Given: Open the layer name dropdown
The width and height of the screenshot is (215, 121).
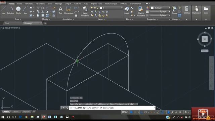Looking at the screenshot, I should [122, 8].
